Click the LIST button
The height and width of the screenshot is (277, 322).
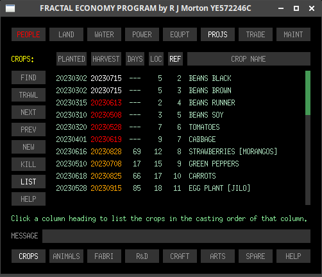(x=28, y=181)
